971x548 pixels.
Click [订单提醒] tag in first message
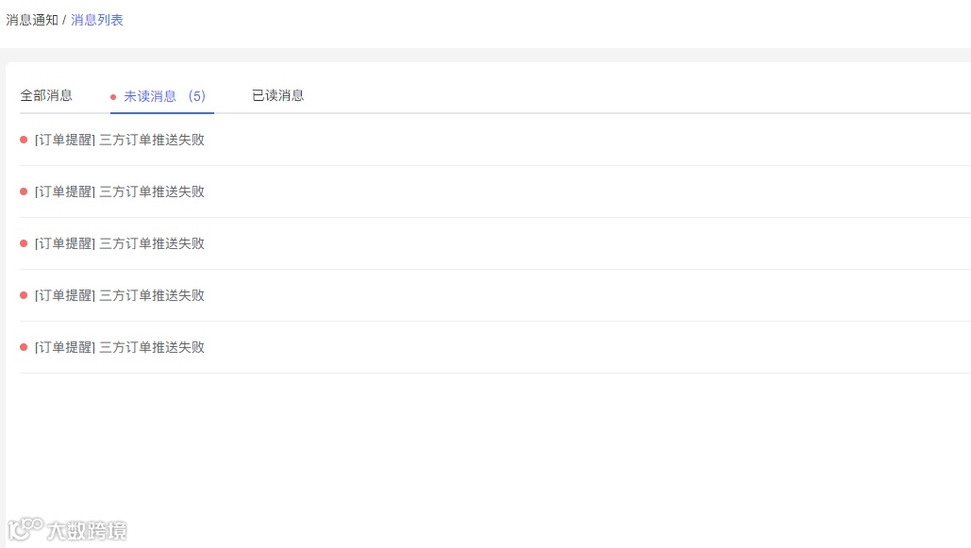click(x=65, y=140)
